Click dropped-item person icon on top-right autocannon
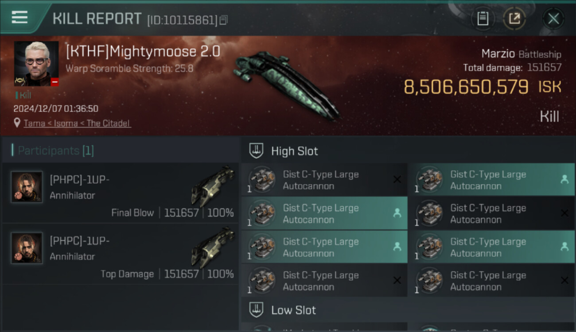Screen dimensions: 576x332 tap(564, 179)
